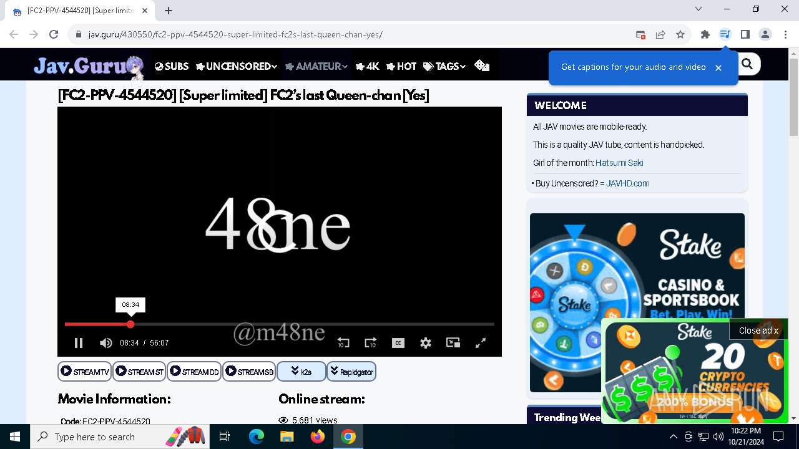Open the system volume tray icon
799x449 pixels.
coord(718,437)
